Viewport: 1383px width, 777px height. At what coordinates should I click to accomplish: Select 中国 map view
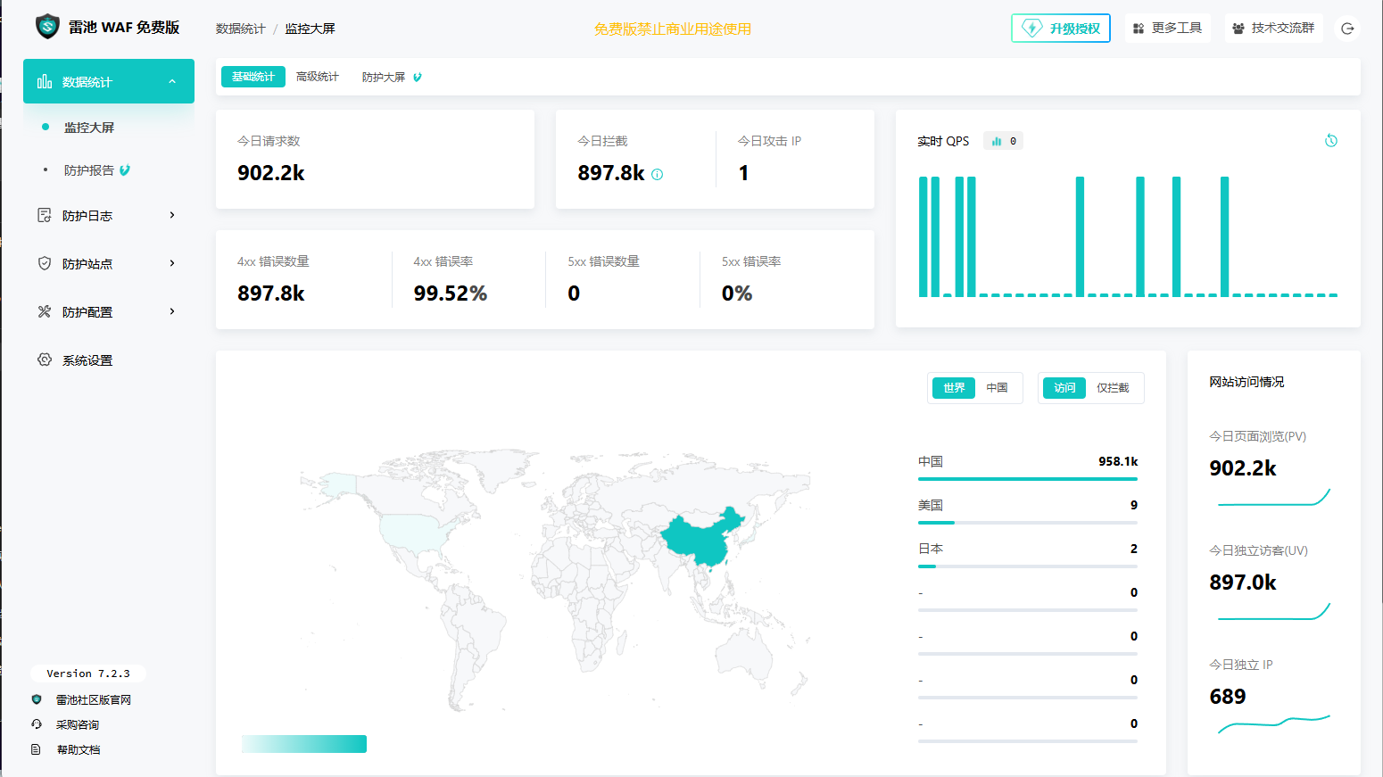point(997,388)
